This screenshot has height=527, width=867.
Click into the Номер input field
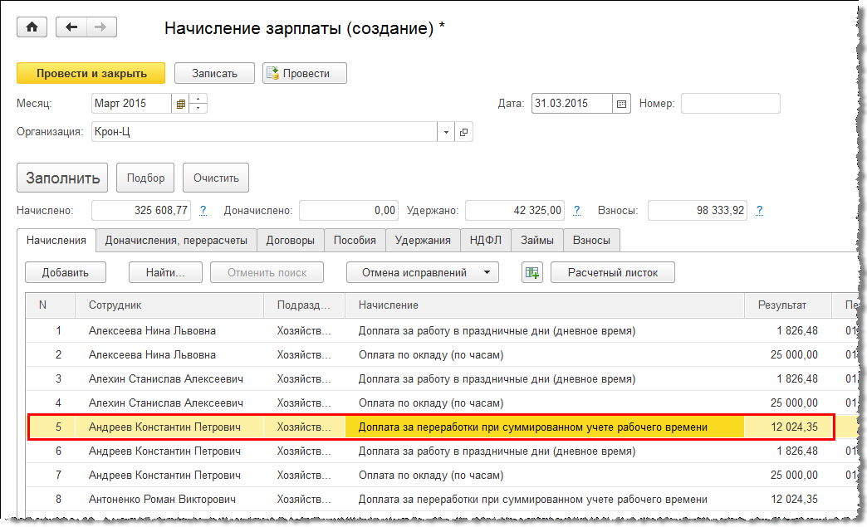pyautogui.click(x=730, y=104)
